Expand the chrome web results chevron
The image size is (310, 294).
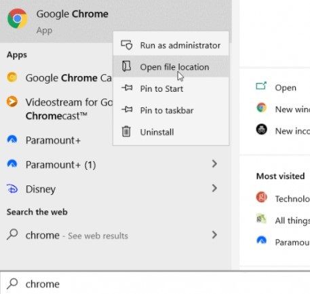pyautogui.click(x=214, y=235)
